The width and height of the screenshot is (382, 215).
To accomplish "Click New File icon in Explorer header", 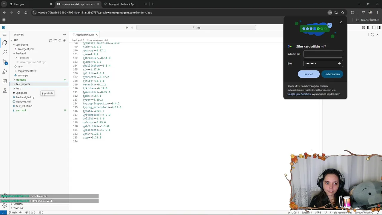I will tap(50, 40).
